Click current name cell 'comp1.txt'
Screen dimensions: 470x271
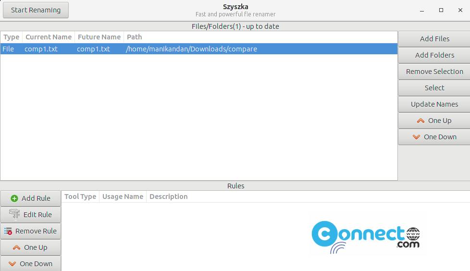tap(41, 49)
